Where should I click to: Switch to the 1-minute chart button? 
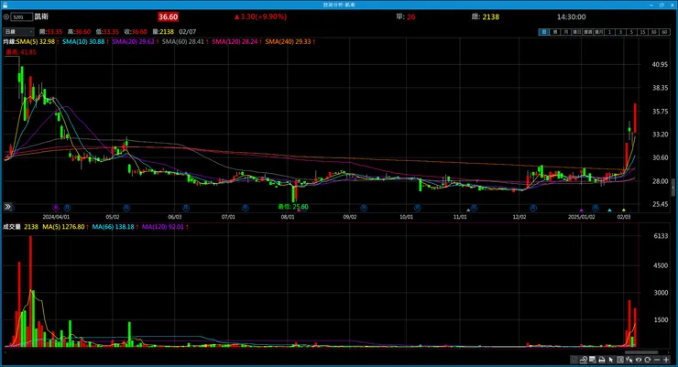[610, 32]
